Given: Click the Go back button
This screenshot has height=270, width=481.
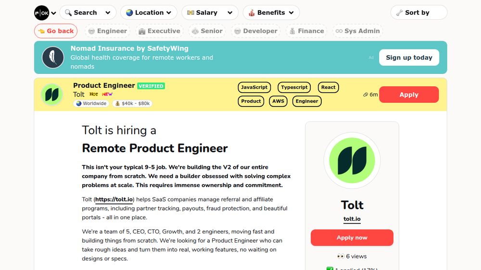Looking at the screenshot, I should point(56,31).
